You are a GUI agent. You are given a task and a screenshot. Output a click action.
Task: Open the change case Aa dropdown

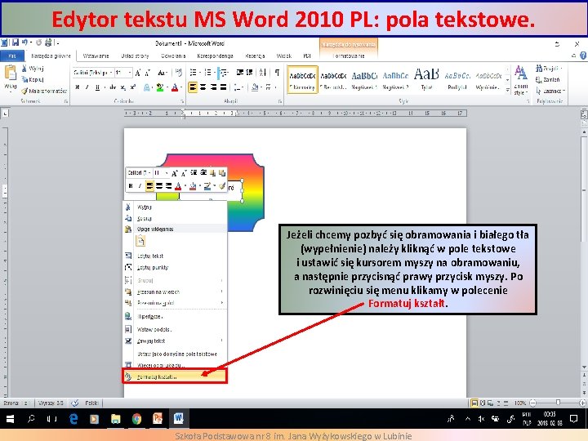(163, 73)
